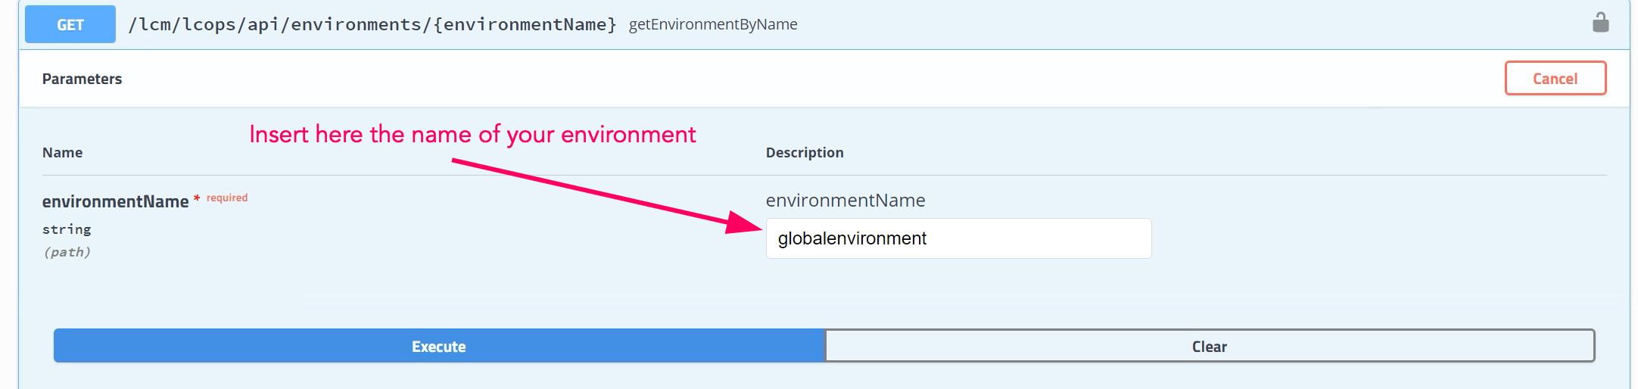
Task: Click the environmentName description above the field
Action: click(845, 200)
